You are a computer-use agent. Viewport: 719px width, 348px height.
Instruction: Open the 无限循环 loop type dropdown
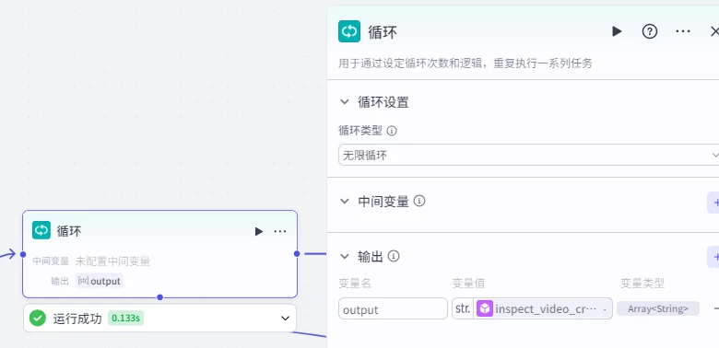pos(528,155)
